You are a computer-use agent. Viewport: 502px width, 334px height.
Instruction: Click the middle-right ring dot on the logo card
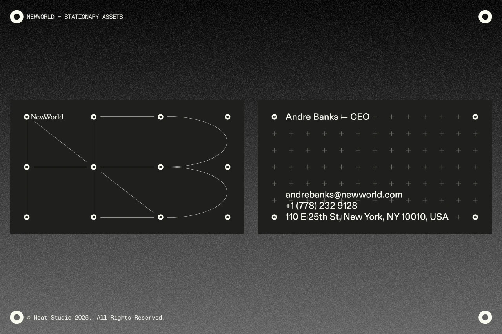click(227, 167)
